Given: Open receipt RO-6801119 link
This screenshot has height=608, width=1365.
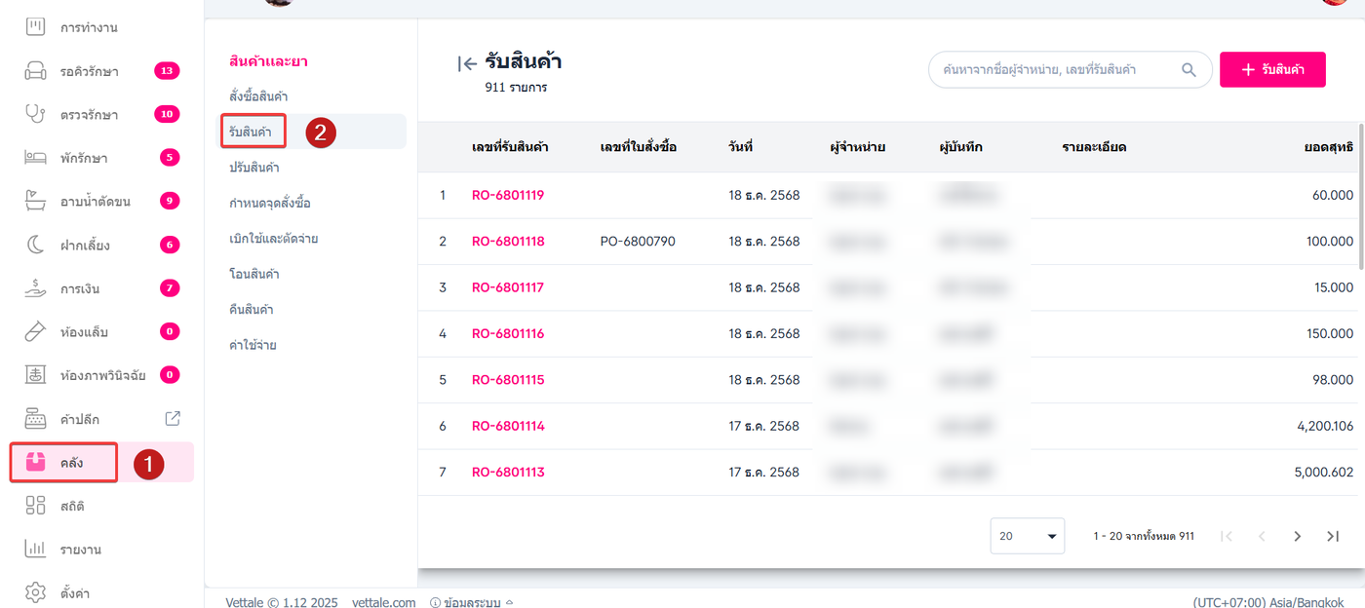Looking at the screenshot, I should (x=508, y=195).
